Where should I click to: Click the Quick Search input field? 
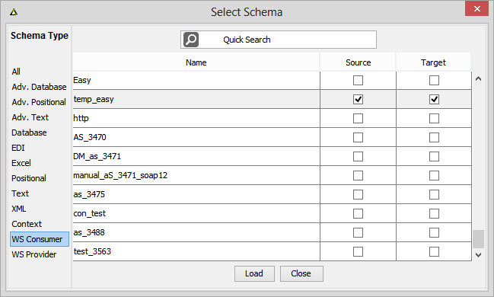click(x=278, y=40)
